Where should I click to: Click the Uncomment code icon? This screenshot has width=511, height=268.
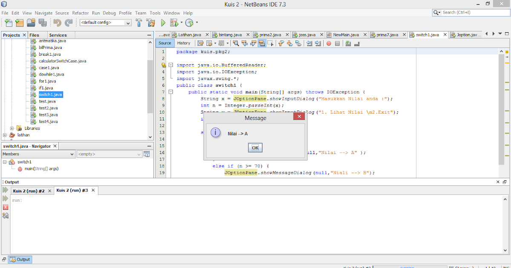(357, 43)
